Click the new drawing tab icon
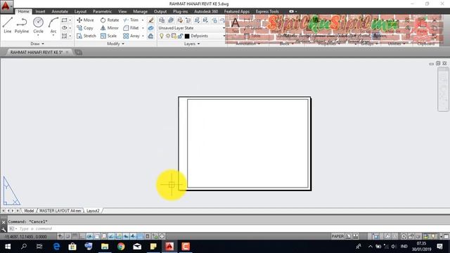This screenshot has width=450, height=253. pyautogui.click(x=78, y=52)
